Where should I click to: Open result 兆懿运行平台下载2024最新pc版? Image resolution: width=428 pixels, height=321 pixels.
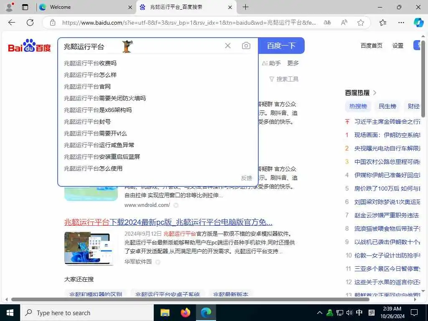click(x=168, y=222)
